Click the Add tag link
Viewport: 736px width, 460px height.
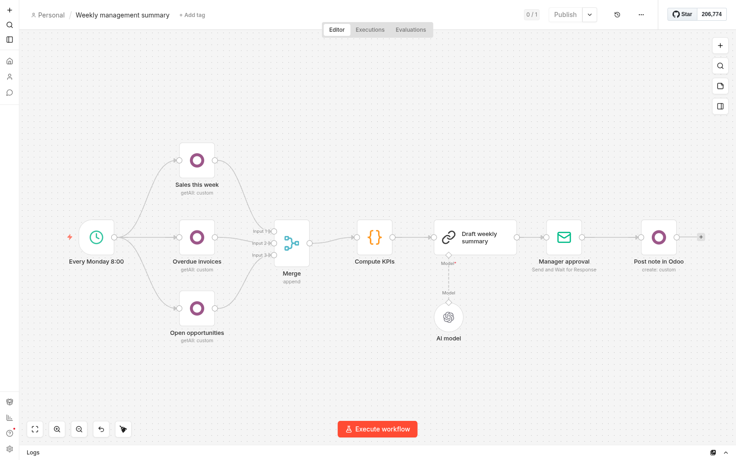click(x=192, y=15)
